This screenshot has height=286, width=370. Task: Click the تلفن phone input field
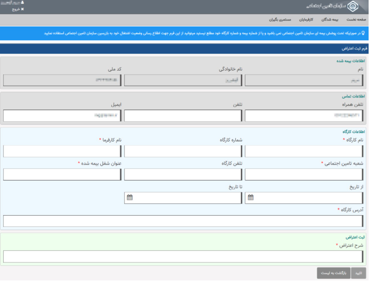(x=183, y=116)
